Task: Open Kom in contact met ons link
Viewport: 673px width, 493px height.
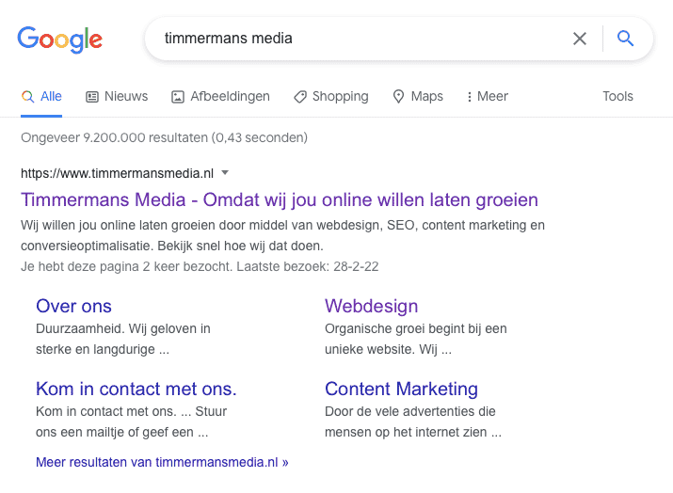Action: coord(136,389)
